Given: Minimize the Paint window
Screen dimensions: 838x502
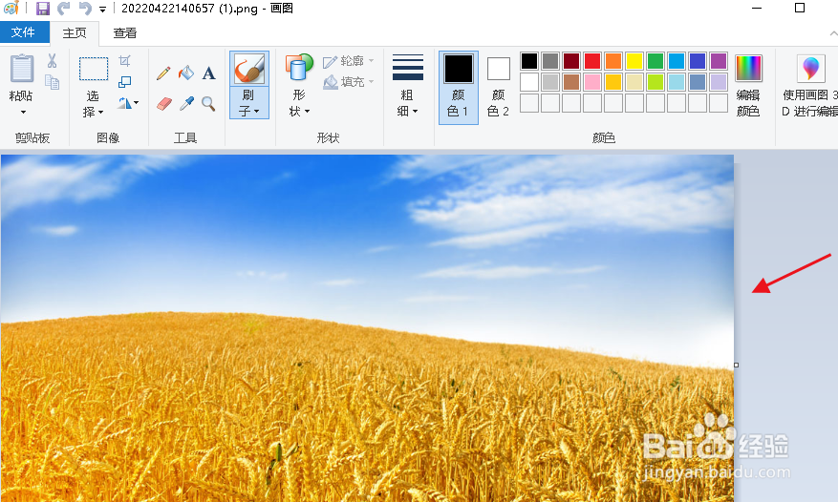Looking at the screenshot, I should (757, 8).
